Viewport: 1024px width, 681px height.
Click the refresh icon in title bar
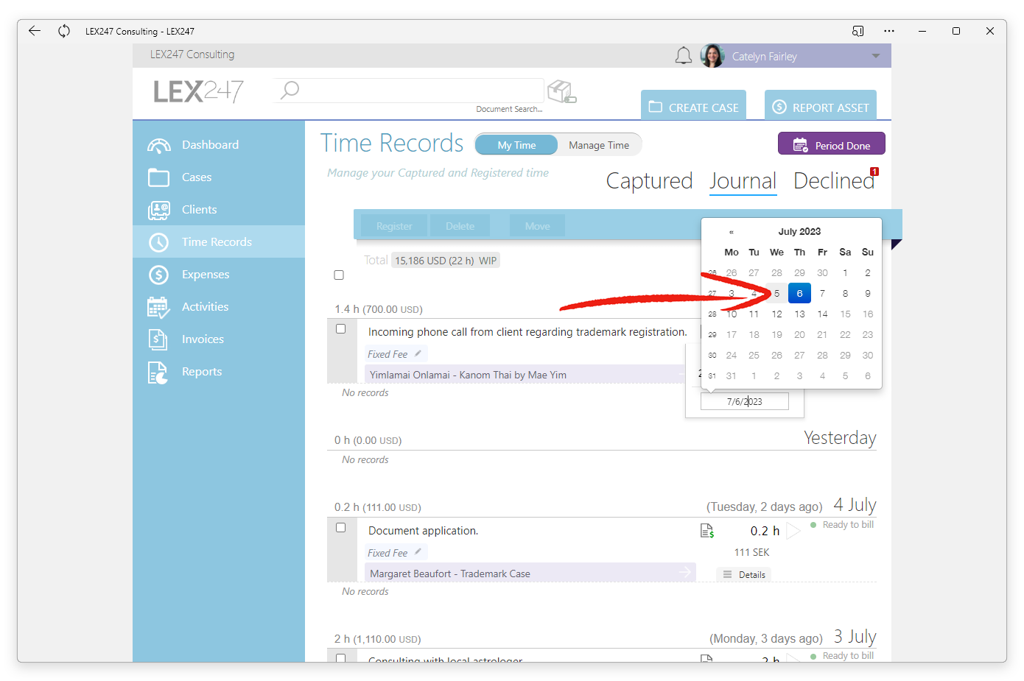point(64,31)
